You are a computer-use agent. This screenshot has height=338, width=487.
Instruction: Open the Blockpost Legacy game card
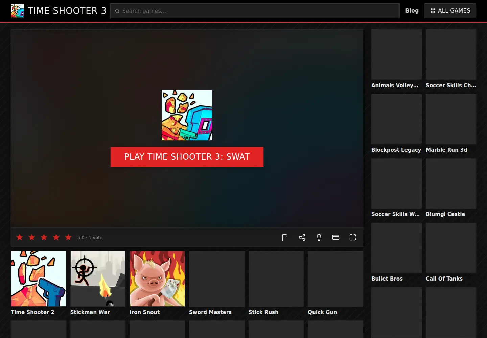click(396, 124)
